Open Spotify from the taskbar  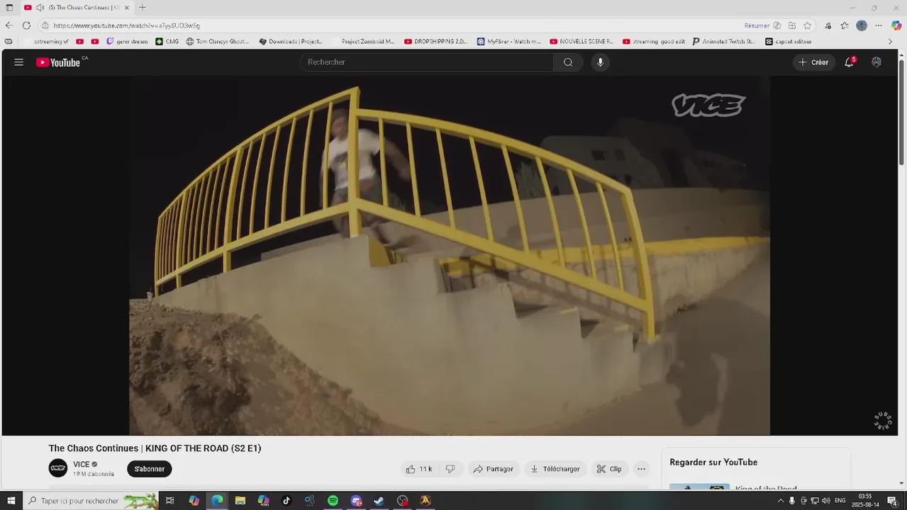pos(333,501)
